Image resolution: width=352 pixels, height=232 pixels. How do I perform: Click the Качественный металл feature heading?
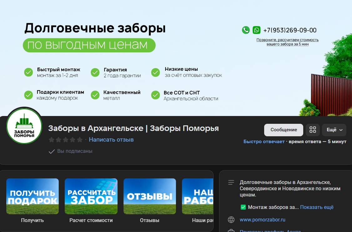pos(122,92)
